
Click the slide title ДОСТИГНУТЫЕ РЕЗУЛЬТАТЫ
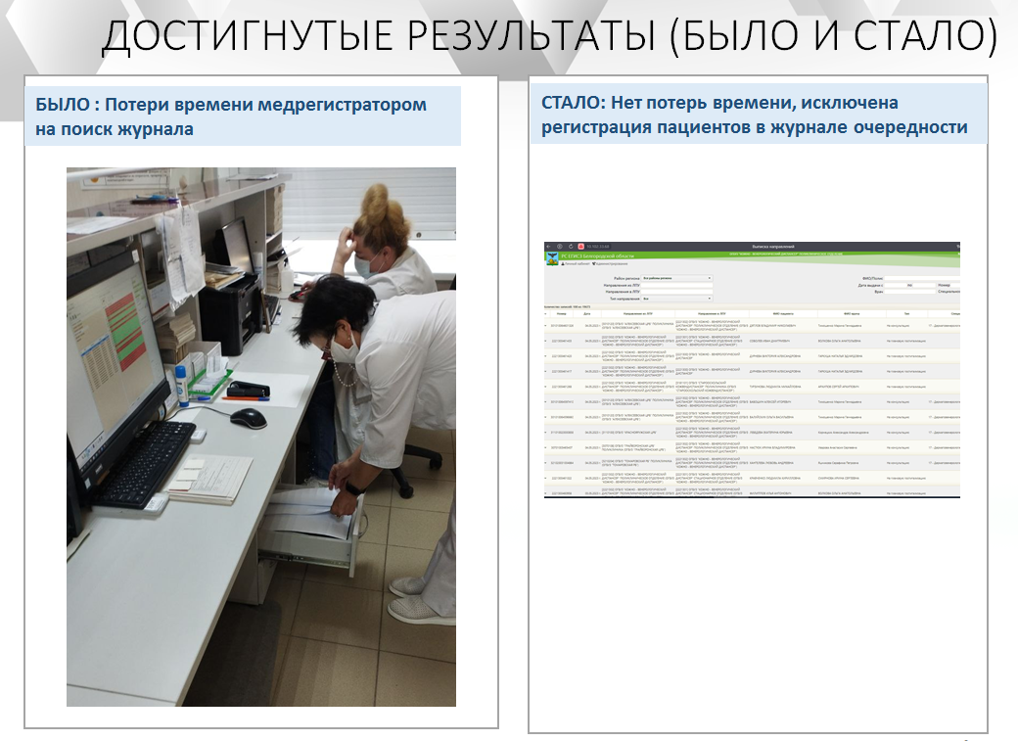(549, 35)
